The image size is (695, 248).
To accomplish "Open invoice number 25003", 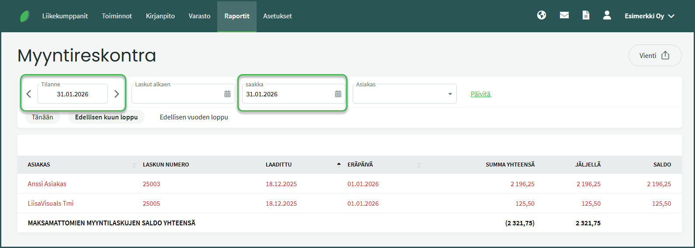I will pos(151,184).
